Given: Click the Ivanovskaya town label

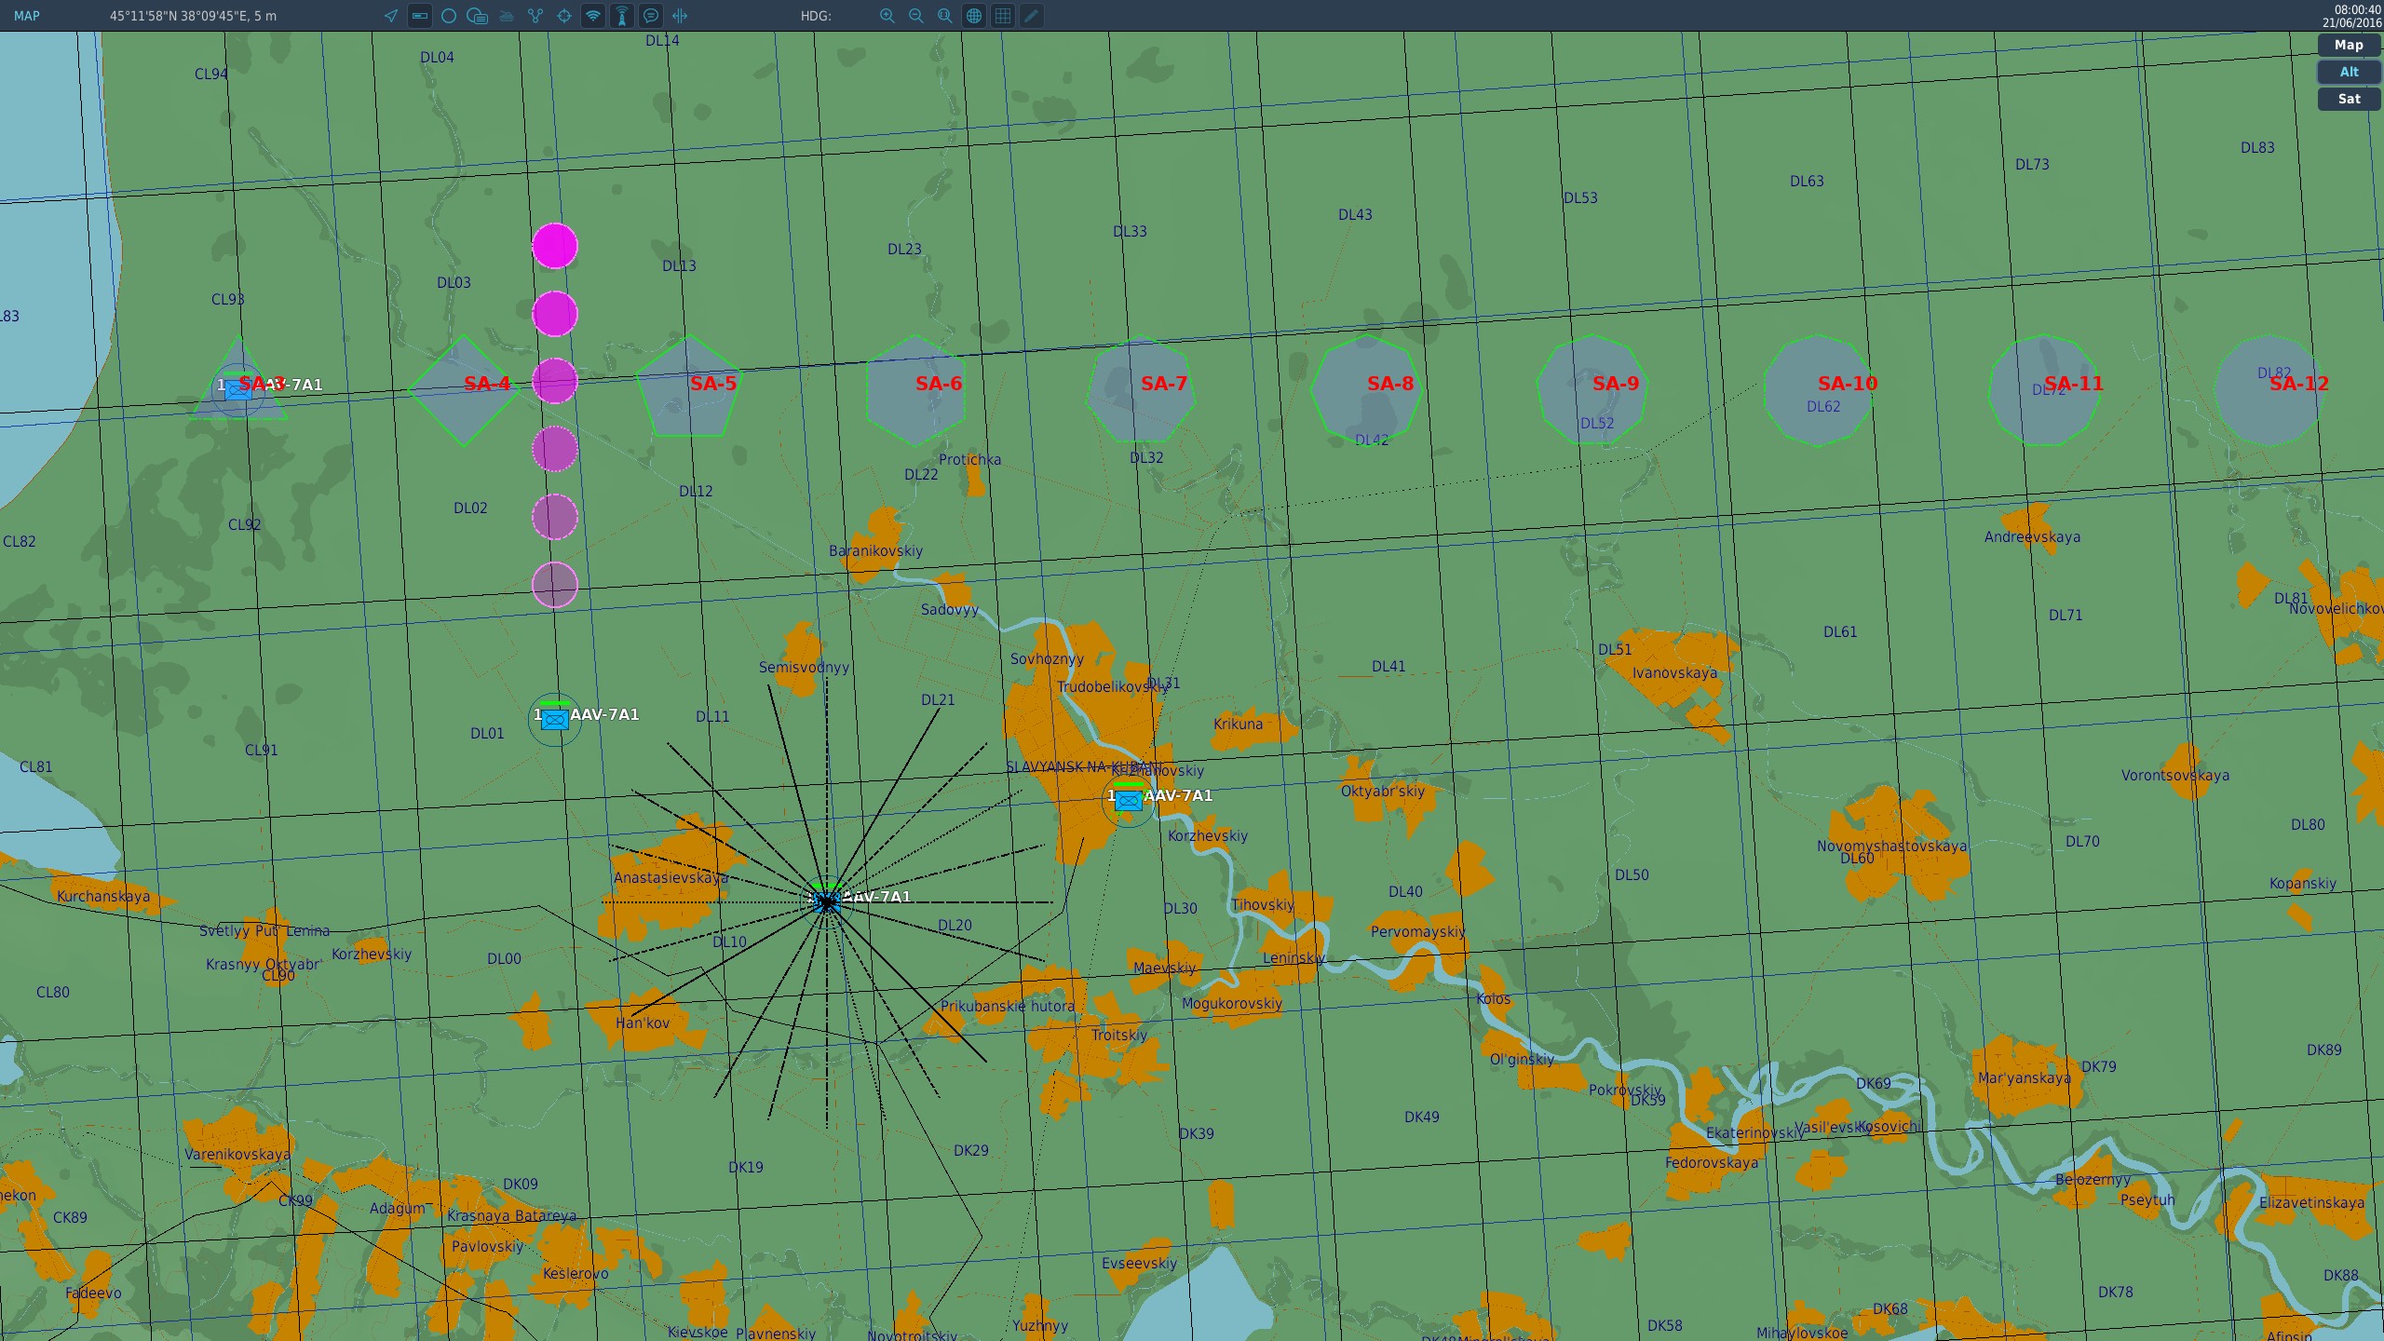Looking at the screenshot, I should pos(1674,672).
